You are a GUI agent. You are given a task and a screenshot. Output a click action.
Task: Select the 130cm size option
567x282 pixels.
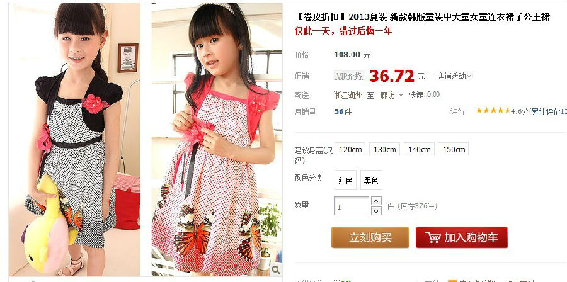pos(384,149)
